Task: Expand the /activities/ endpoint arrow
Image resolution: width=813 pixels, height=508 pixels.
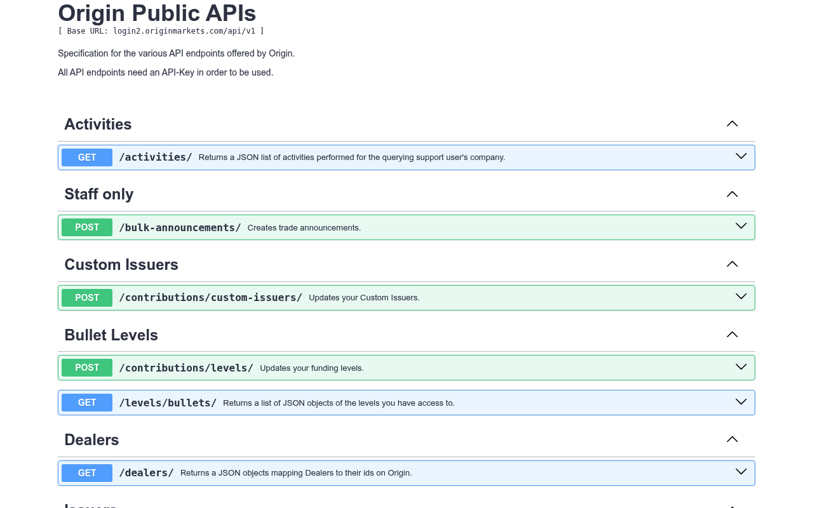Action: click(741, 156)
